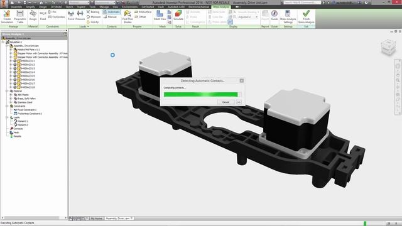The height and width of the screenshot is (226, 402).
Task: Toggle visibility of 94500A231:7 component
Action: pyautogui.click(x=15, y=83)
